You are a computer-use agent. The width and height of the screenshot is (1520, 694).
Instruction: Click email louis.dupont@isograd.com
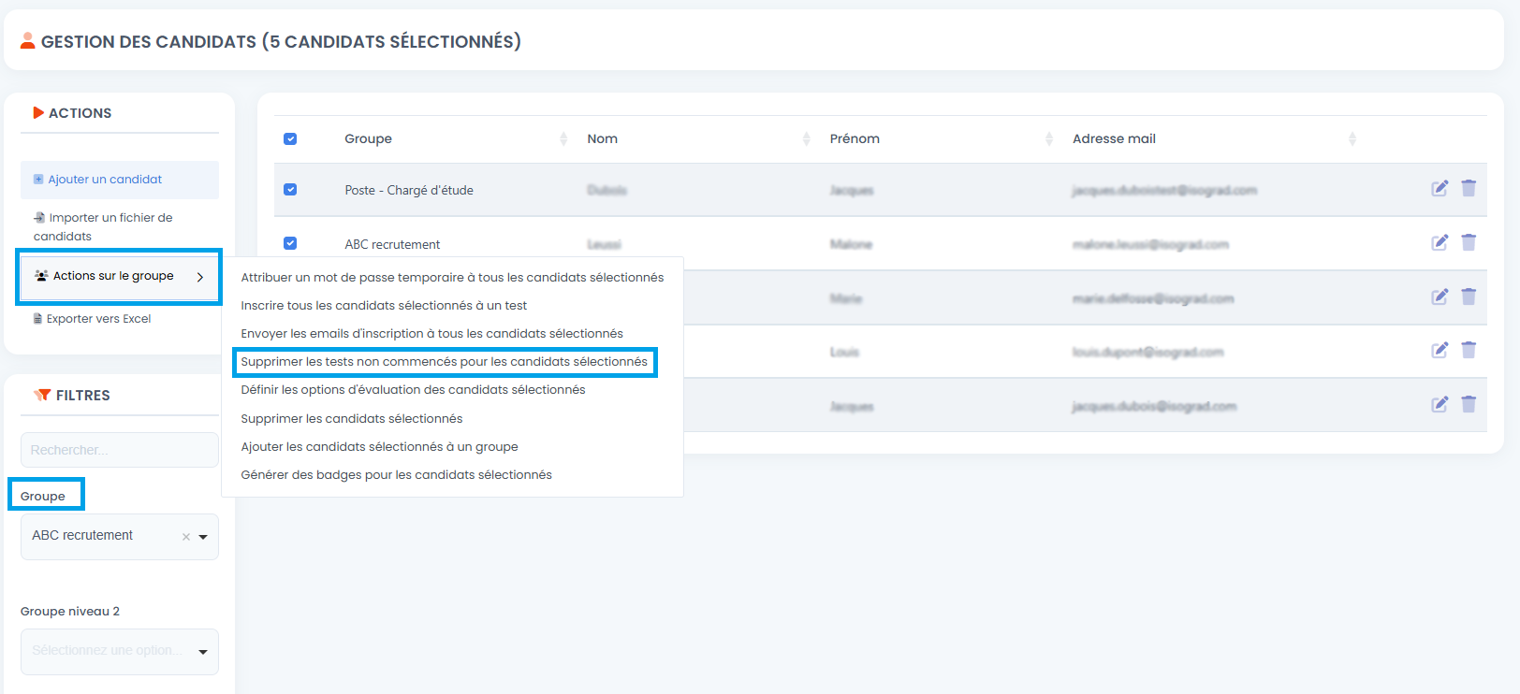pyautogui.click(x=1147, y=352)
